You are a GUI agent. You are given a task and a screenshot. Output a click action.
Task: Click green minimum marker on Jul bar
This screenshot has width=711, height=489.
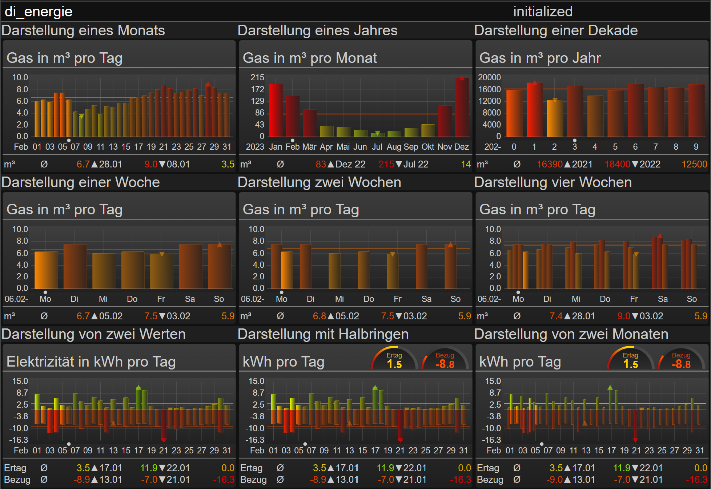[377, 133]
